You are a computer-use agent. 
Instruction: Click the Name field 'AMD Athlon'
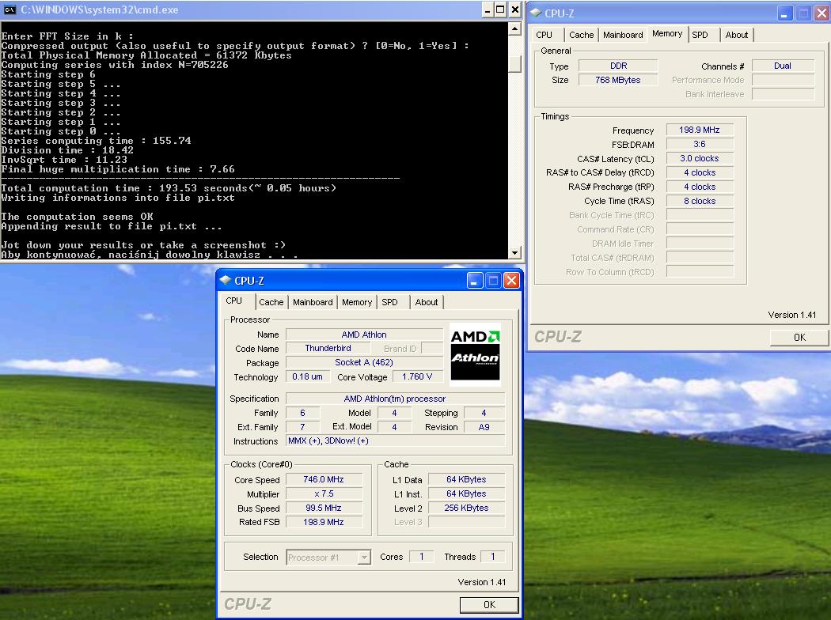[x=364, y=335]
